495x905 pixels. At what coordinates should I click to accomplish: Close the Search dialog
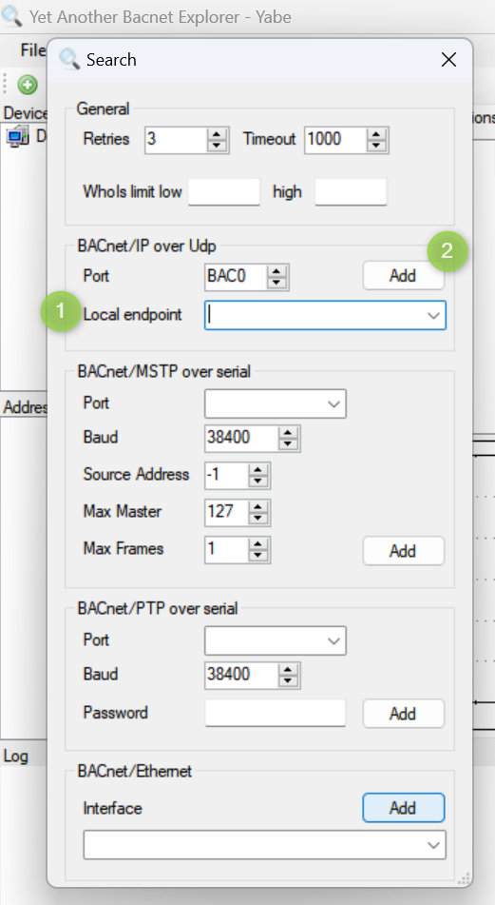448,59
